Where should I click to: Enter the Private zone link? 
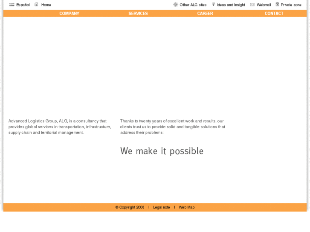pyautogui.click(x=291, y=5)
